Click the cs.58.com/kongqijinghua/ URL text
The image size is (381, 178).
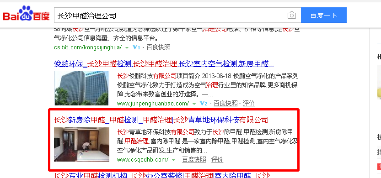coord(88,47)
